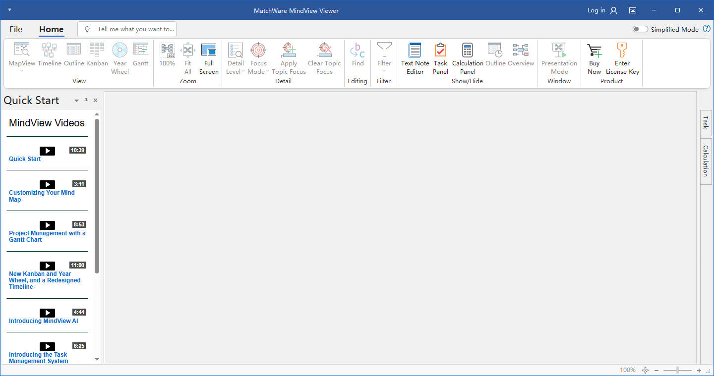This screenshot has width=714, height=376.
Task: Click the fit-to-window icon in status bar
Action: (645, 370)
